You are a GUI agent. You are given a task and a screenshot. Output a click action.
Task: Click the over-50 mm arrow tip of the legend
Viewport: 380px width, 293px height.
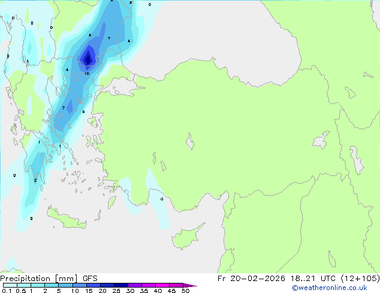190,285
